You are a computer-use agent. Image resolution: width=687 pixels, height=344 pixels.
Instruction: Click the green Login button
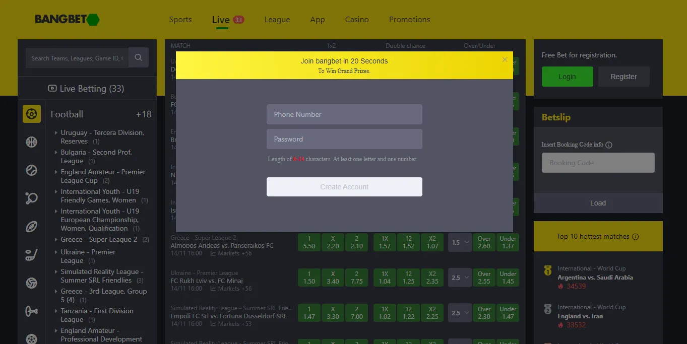[567, 76]
